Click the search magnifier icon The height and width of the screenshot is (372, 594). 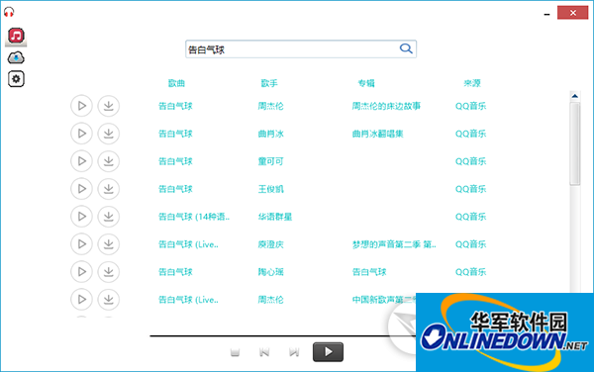[x=406, y=48]
